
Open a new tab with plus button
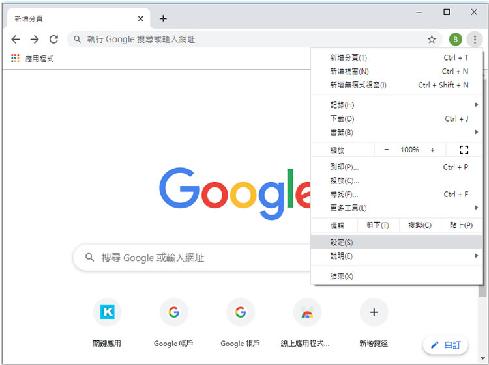point(163,19)
